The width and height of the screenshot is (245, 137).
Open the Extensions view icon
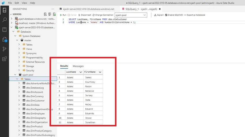(5, 59)
